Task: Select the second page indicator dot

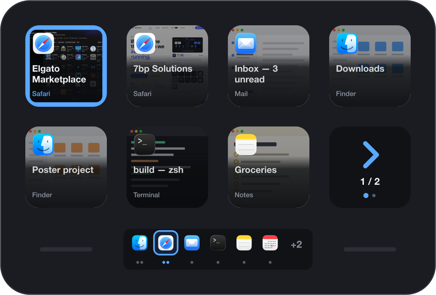Action: point(374,196)
